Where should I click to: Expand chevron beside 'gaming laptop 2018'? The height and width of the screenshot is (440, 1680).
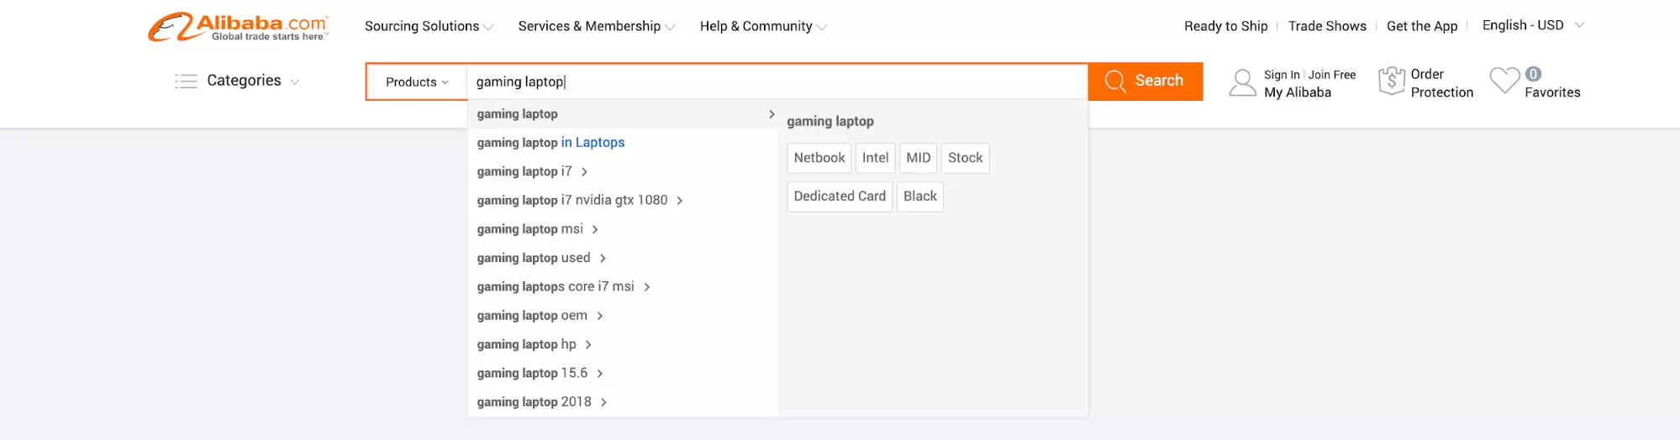tap(603, 402)
